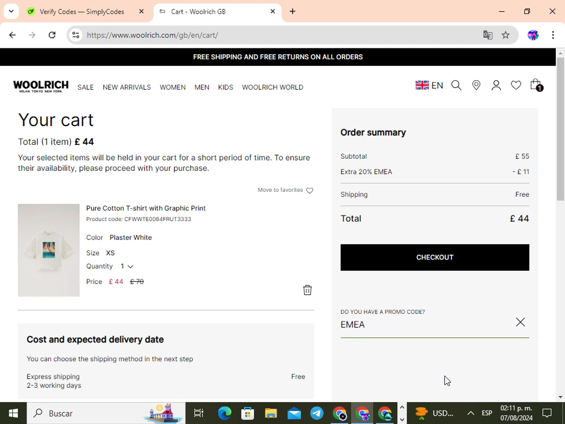Click the browser address bar URL
This screenshot has width=565, height=424.
[152, 35]
